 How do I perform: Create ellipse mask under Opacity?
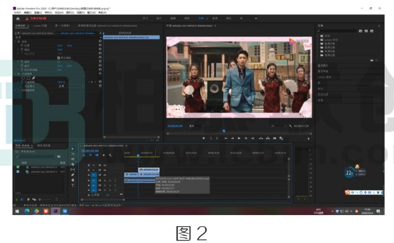point(23,78)
